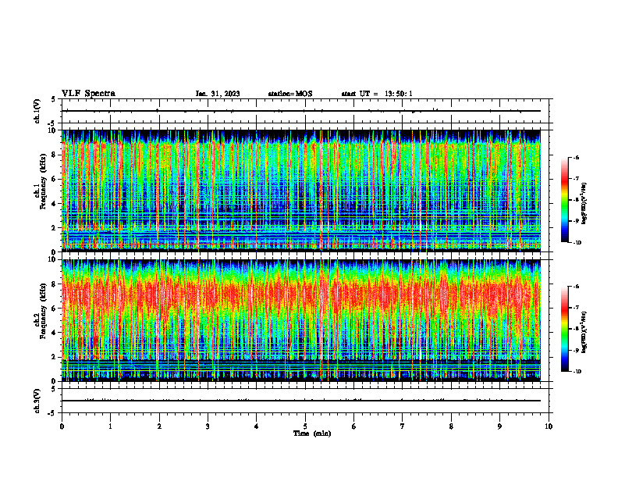This screenshot has width=618, height=478.
Task: Click the "Time (min)" axis title
Action: 312,433
